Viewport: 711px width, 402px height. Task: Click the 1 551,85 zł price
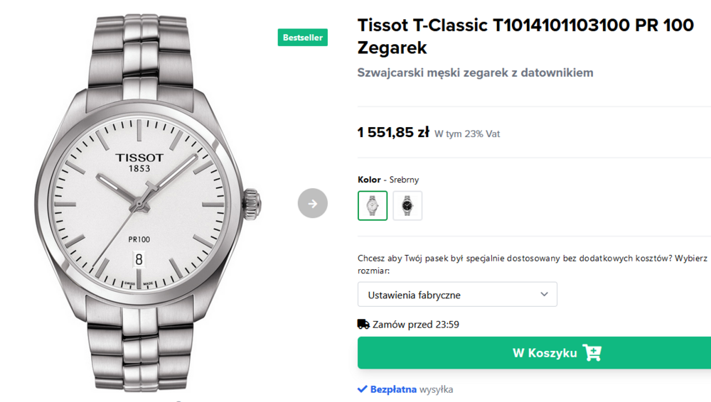(393, 133)
